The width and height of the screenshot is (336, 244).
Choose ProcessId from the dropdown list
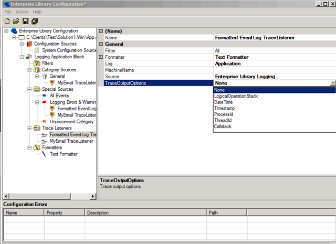point(275,114)
